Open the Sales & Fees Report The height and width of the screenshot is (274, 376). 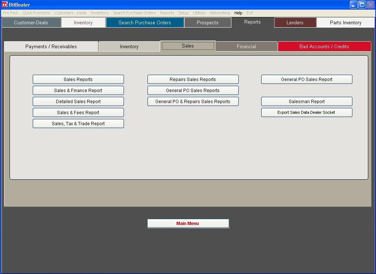tap(78, 112)
